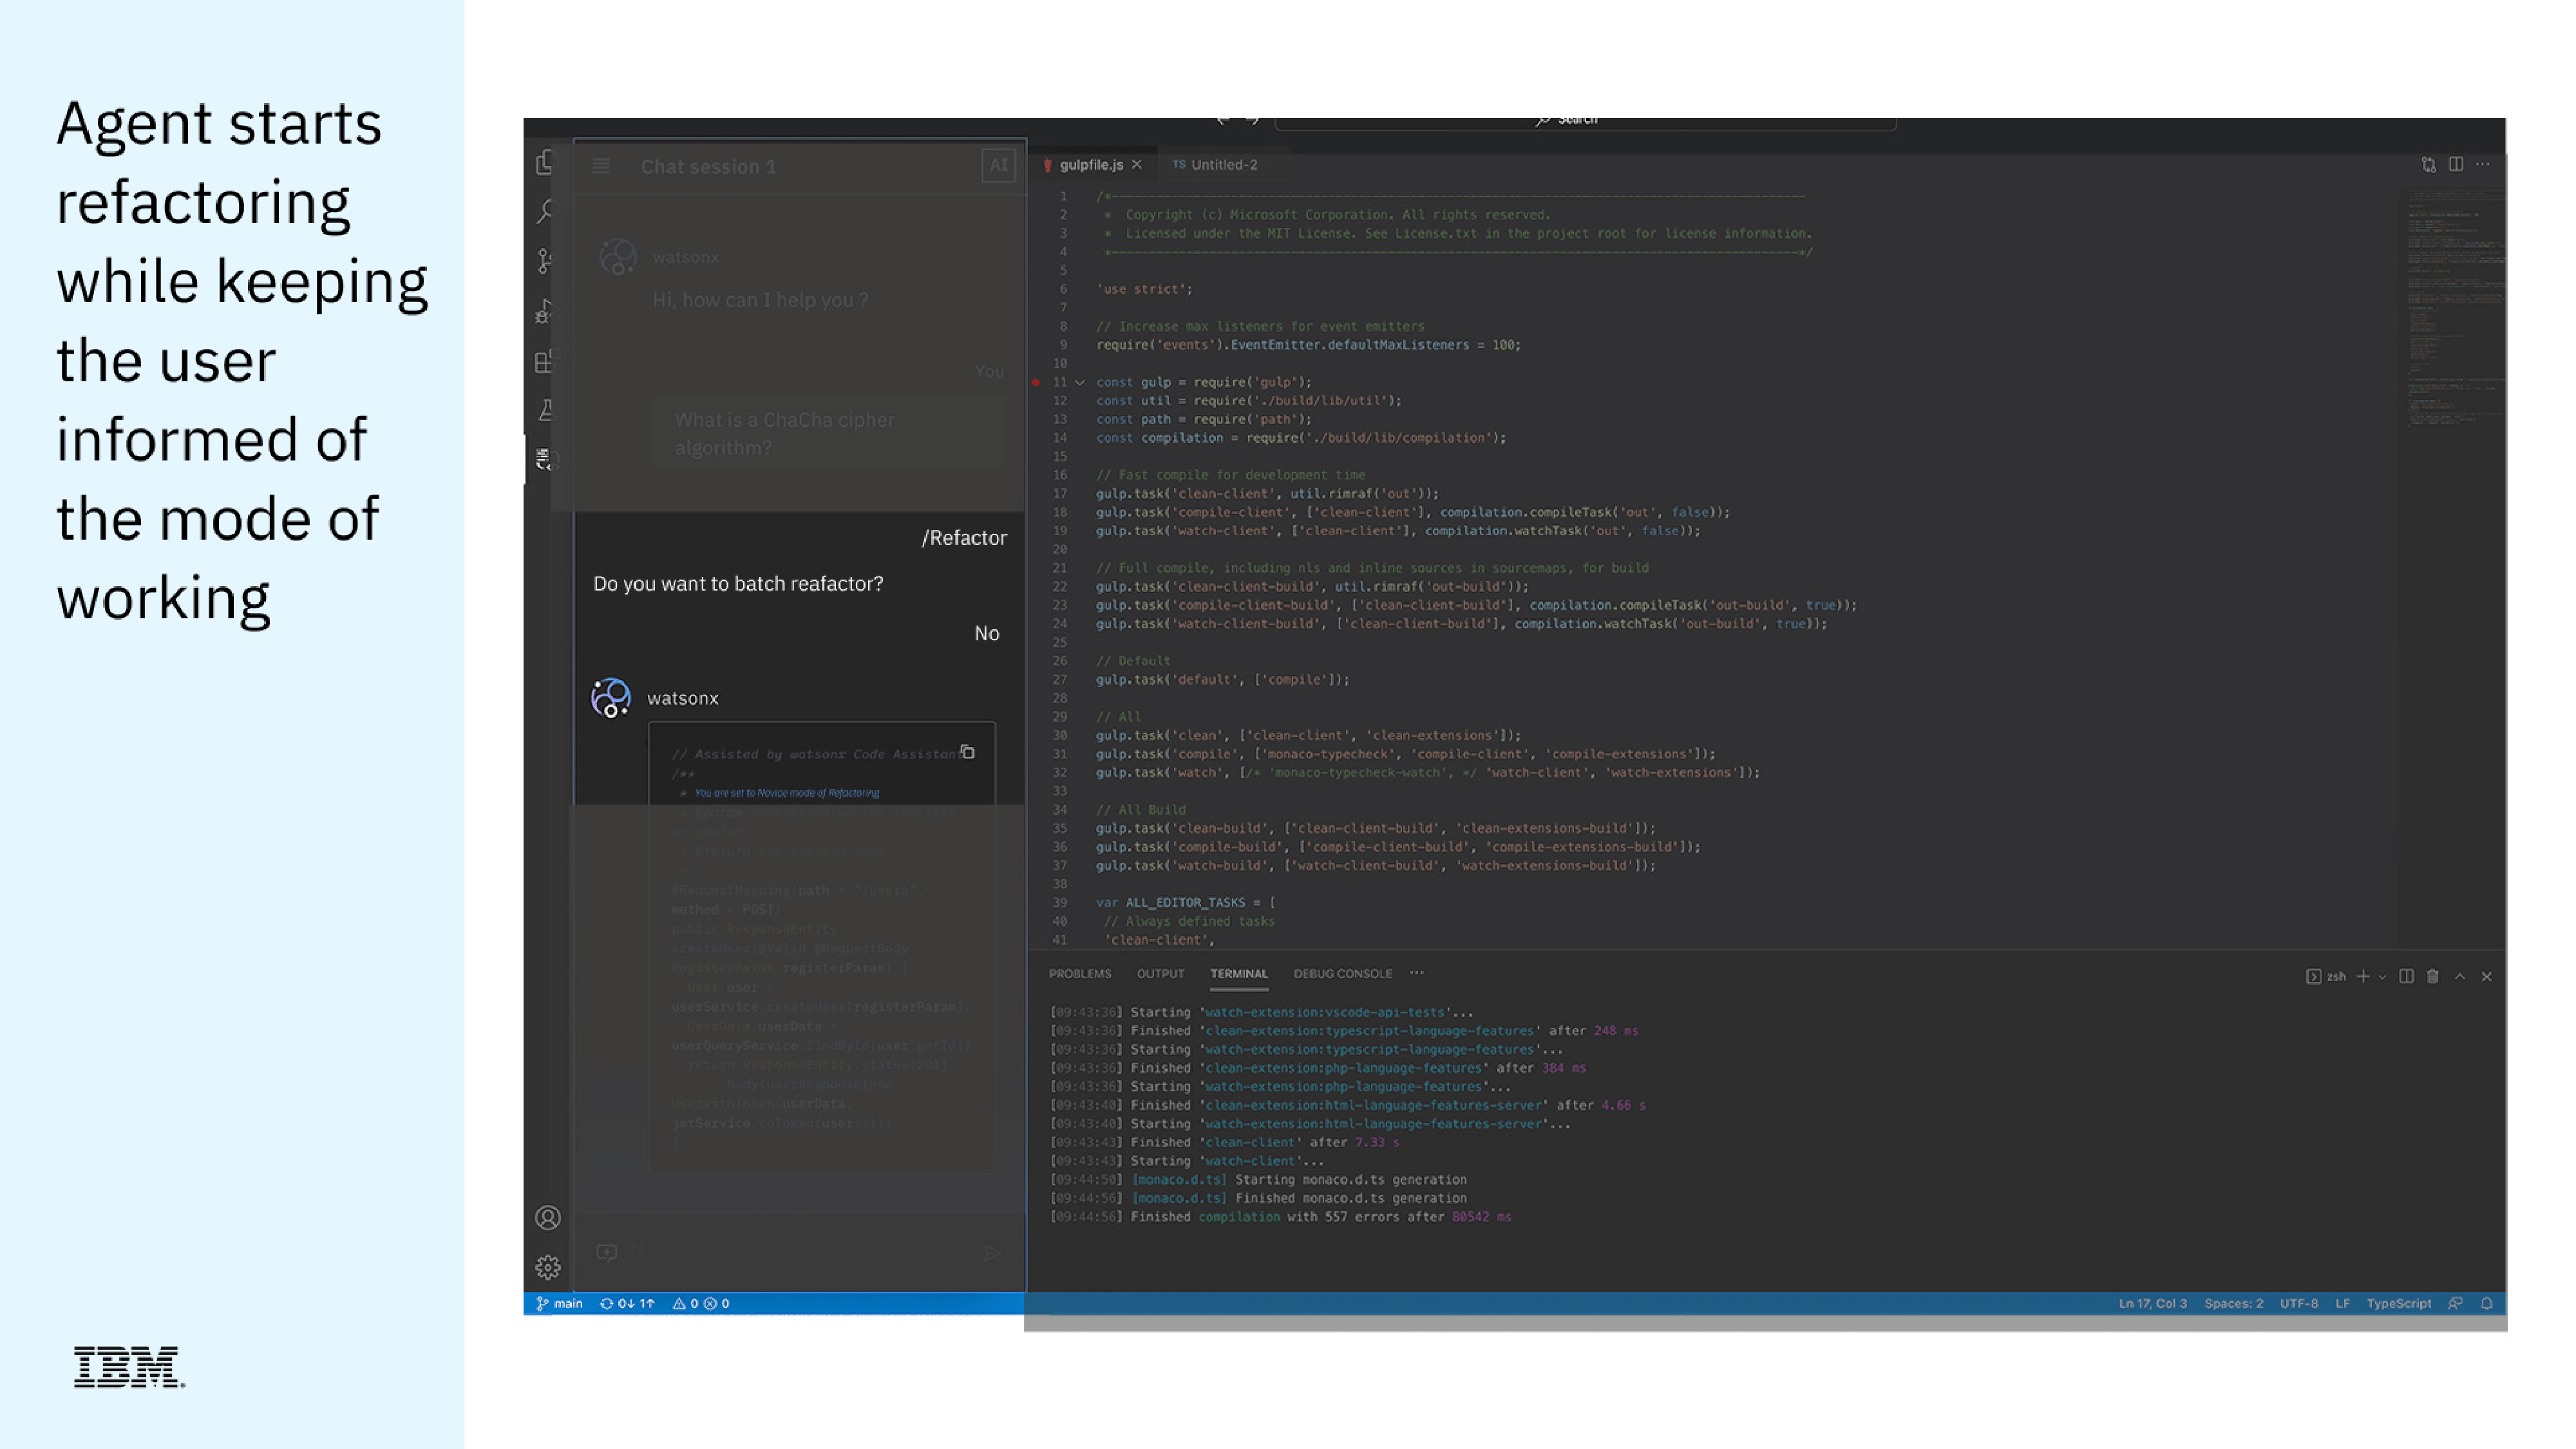The height and width of the screenshot is (1449, 2576).
Task: Copy the watsonx code snippet
Action: click(967, 752)
